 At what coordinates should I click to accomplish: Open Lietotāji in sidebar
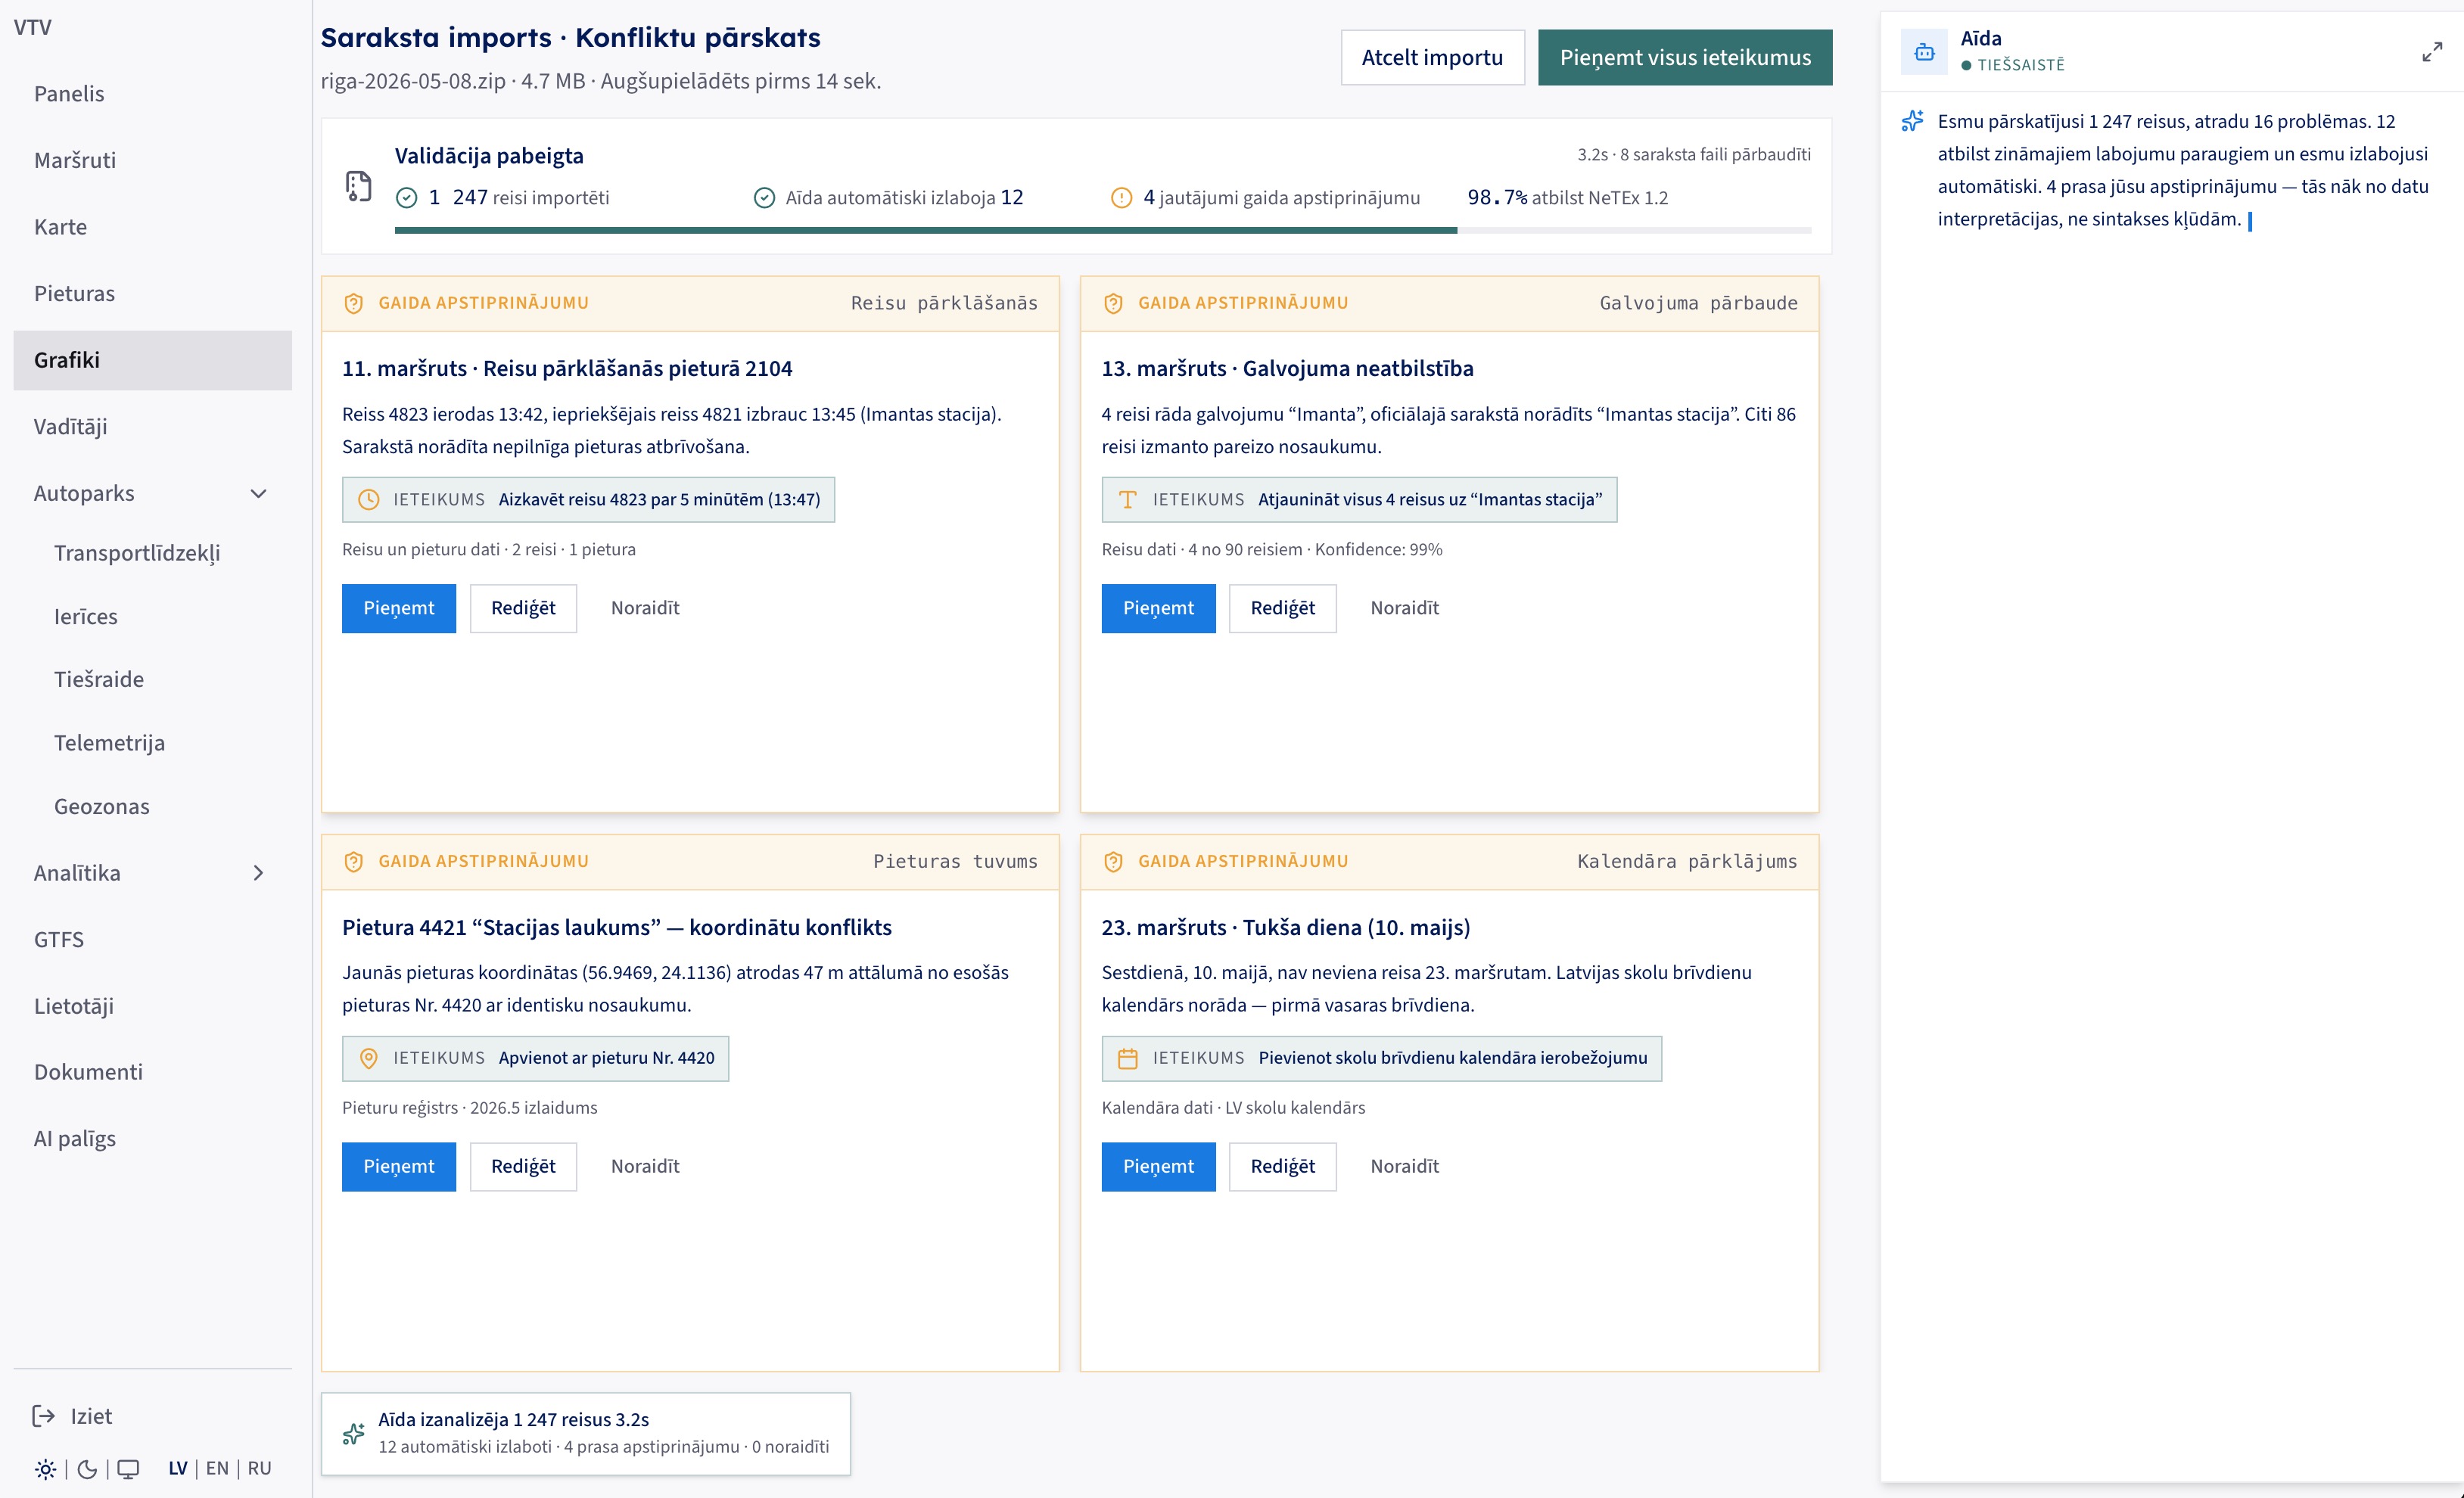[153, 1006]
